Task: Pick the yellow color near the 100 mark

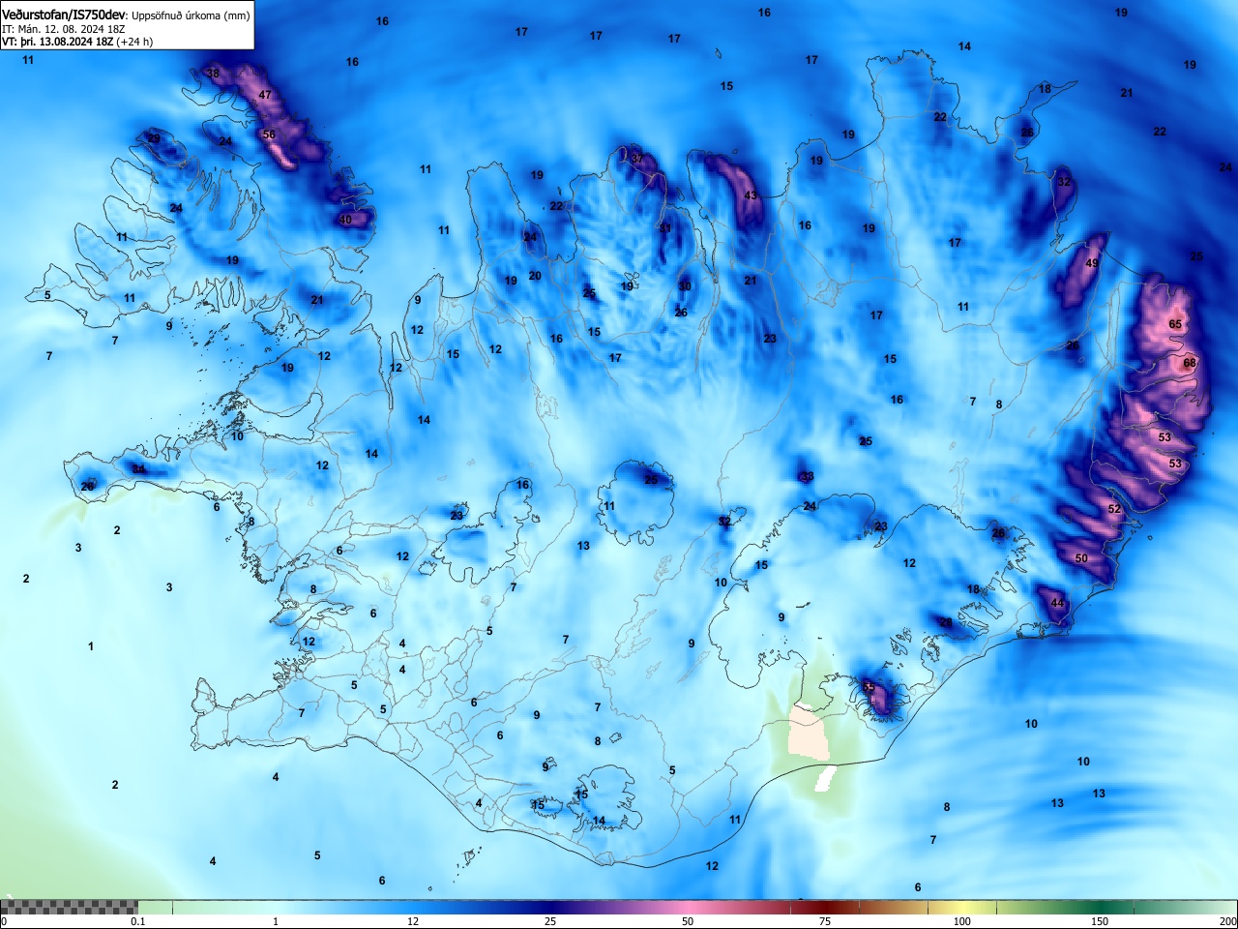Action: pyautogui.click(x=962, y=907)
